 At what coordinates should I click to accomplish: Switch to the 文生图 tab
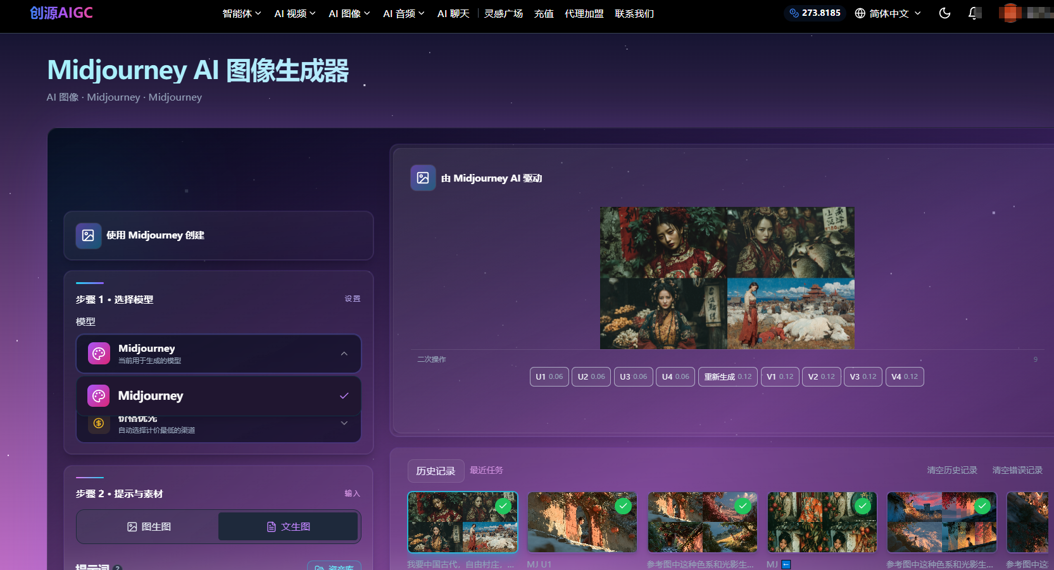coord(288,527)
